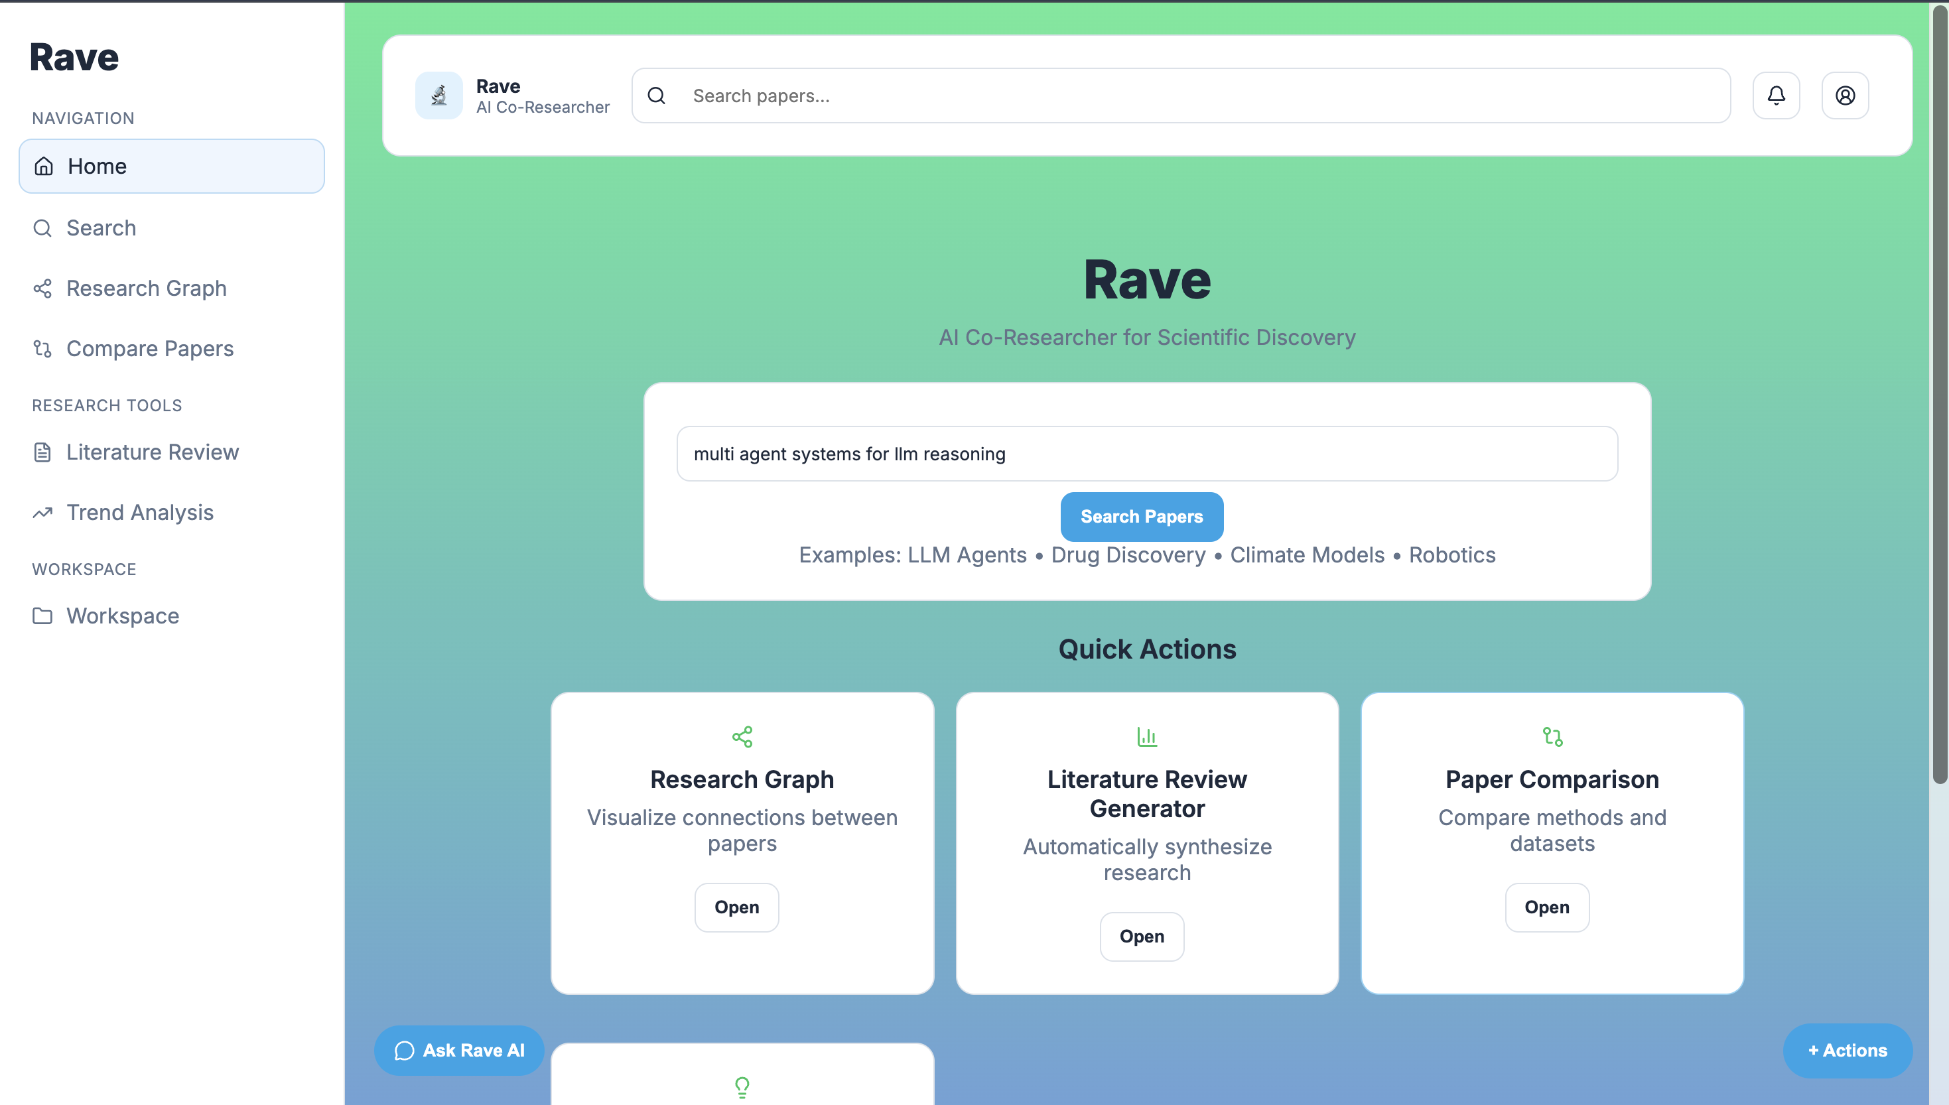Click the Literature Review bar chart icon
This screenshot has width=1949, height=1105.
point(1146,736)
